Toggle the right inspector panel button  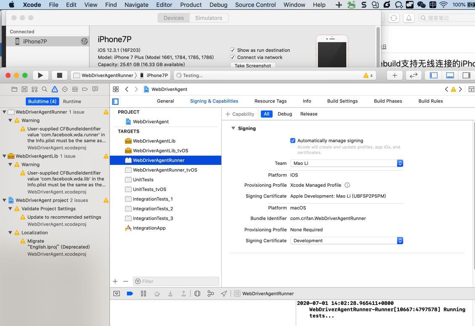(x=467, y=75)
